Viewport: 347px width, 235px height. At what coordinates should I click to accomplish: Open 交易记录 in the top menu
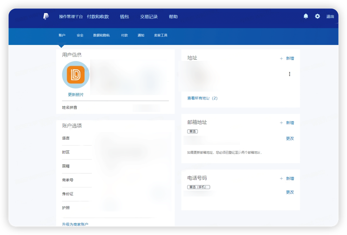pyautogui.click(x=149, y=17)
